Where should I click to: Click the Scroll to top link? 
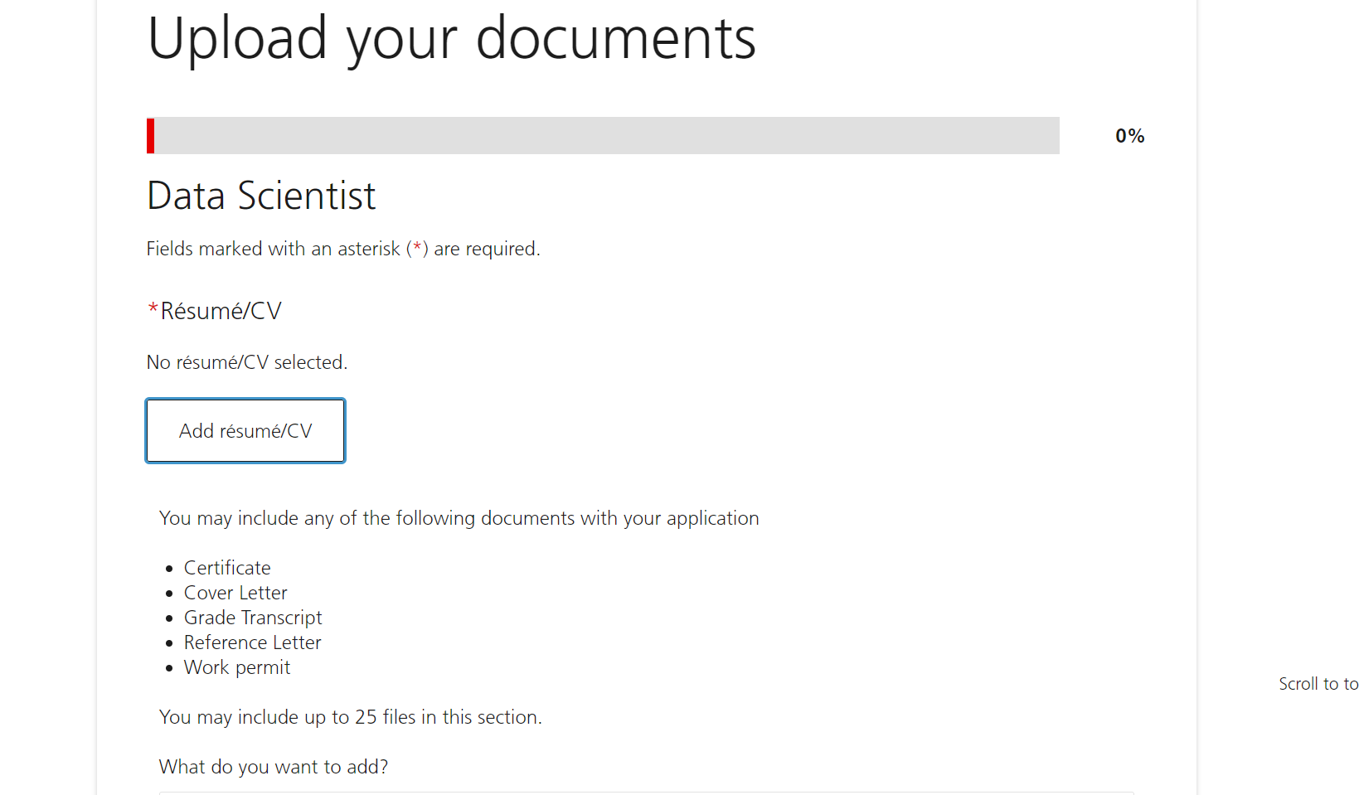tap(1318, 684)
